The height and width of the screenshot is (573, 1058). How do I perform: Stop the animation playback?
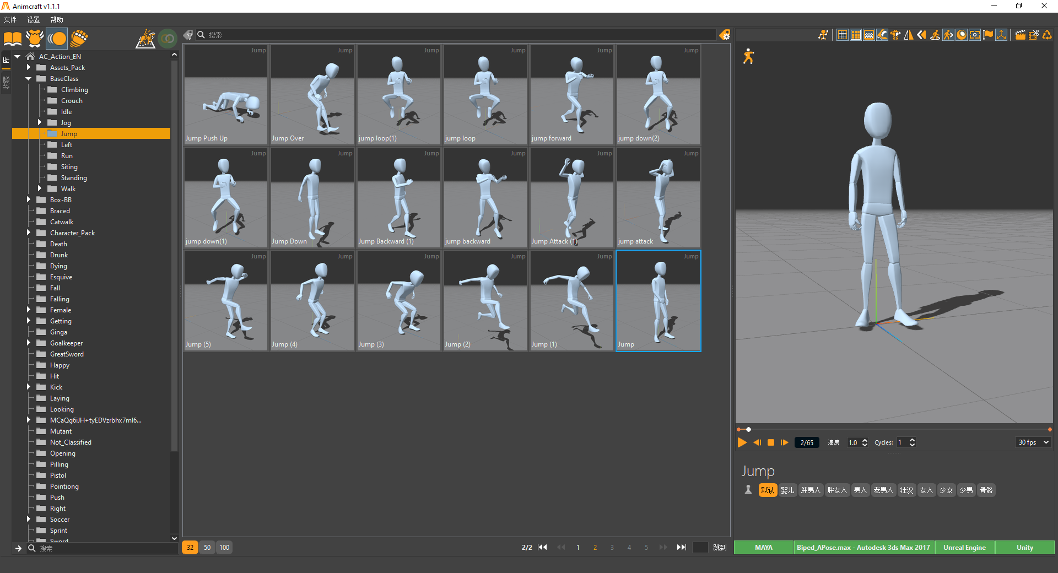click(771, 442)
